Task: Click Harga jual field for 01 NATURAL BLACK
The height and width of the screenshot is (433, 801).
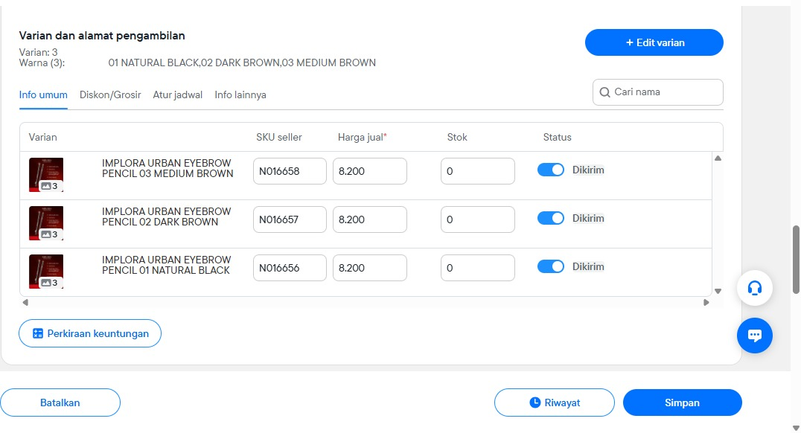Action: (370, 268)
